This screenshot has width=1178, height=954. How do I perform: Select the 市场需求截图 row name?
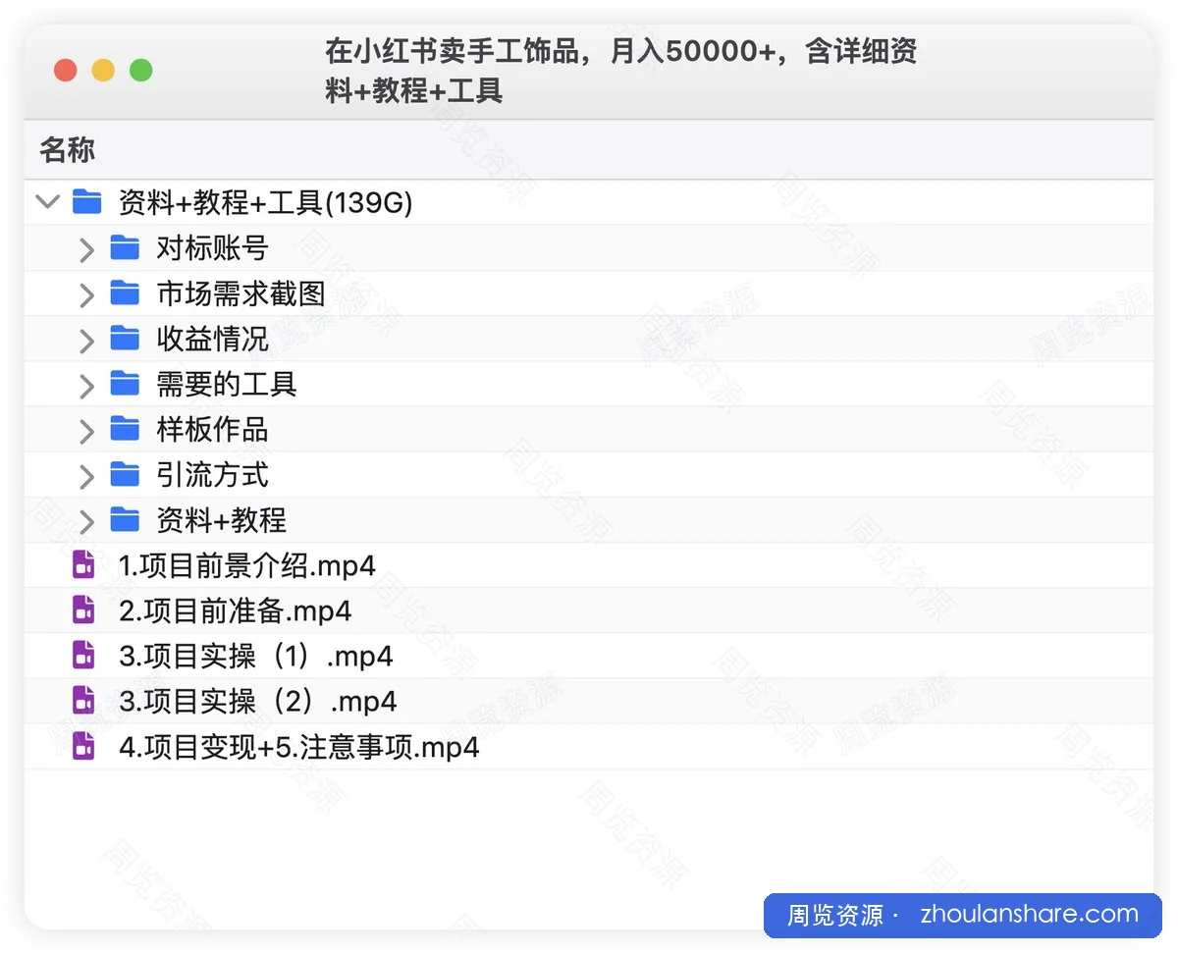pos(241,293)
